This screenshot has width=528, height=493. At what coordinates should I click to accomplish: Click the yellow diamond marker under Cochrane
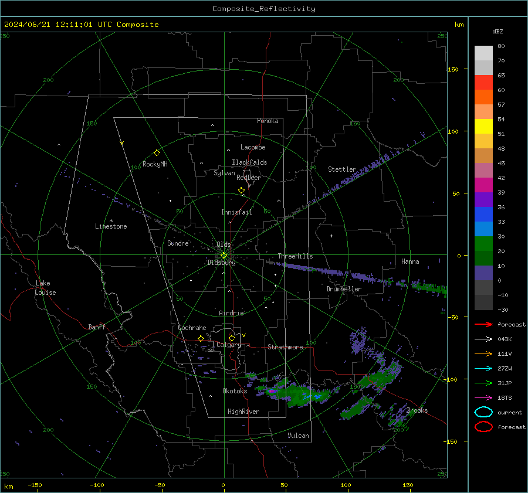click(201, 338)
